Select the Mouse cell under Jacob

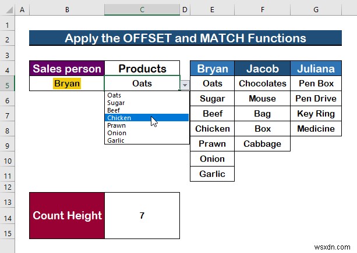(263, 99)
